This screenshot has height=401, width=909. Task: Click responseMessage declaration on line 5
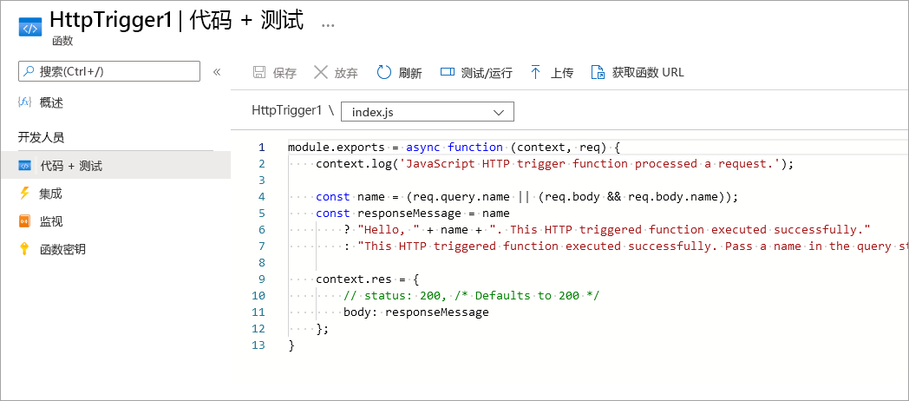pyautogui.click(x=413, y=213)
